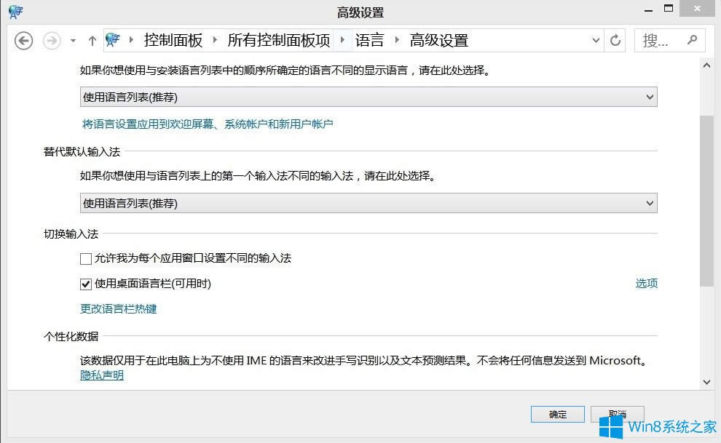
Task: Uncheck 使用桌面语言栏(可用时) checkbox
Action: (x=86, y=284)
